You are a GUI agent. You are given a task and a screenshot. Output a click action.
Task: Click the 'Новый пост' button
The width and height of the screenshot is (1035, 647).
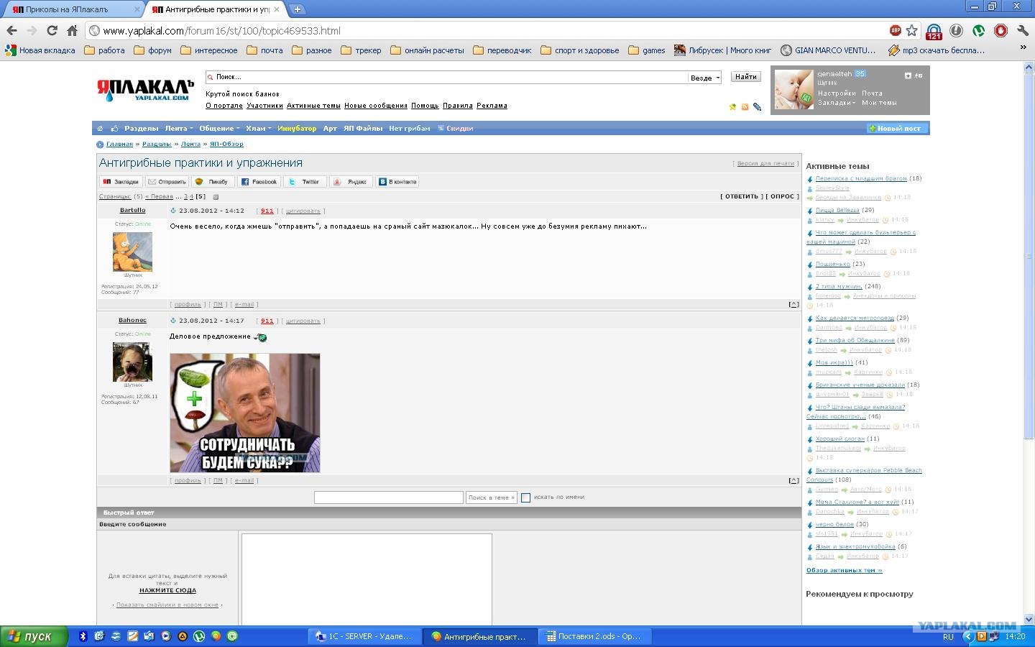[x=897, y=129]
